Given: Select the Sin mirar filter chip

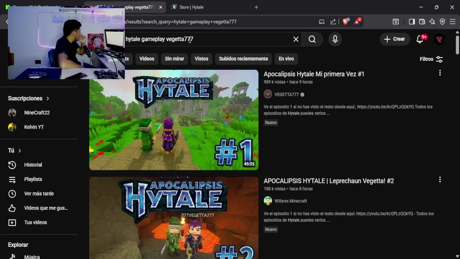Looking at the screenshot, I should (x=174, y=59).
